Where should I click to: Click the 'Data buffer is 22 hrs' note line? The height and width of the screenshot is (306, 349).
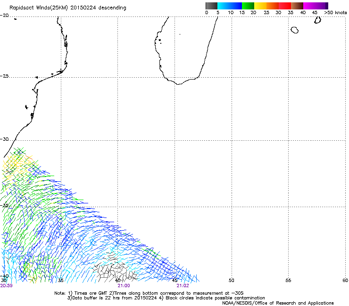click(166, 298)
